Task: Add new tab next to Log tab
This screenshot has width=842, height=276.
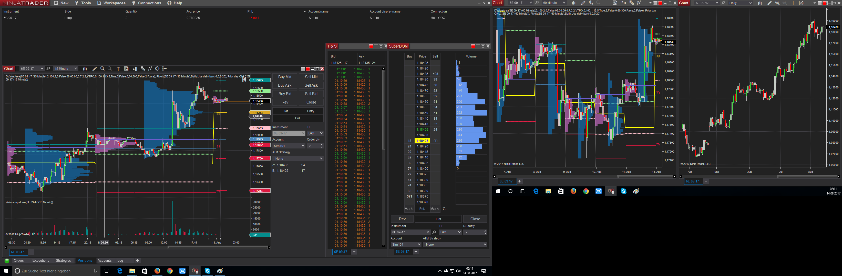Action: [x=138, y=261]
